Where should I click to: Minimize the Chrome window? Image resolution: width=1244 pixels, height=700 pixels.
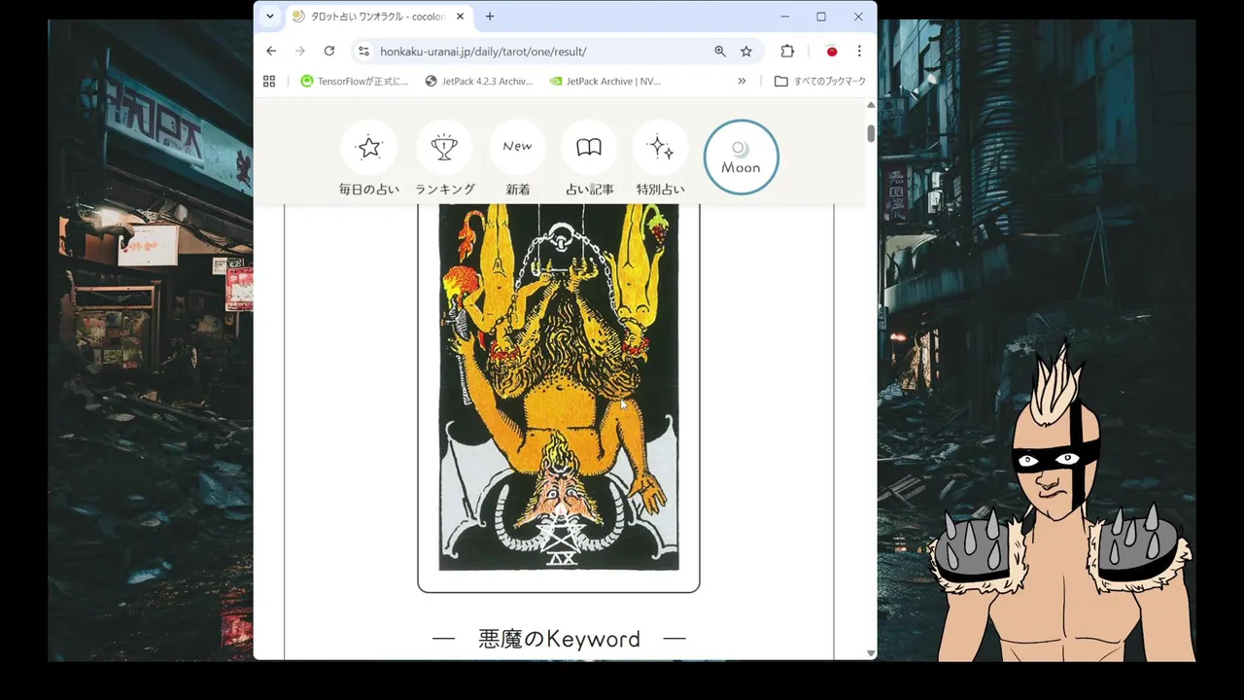[x=785, y=17]
